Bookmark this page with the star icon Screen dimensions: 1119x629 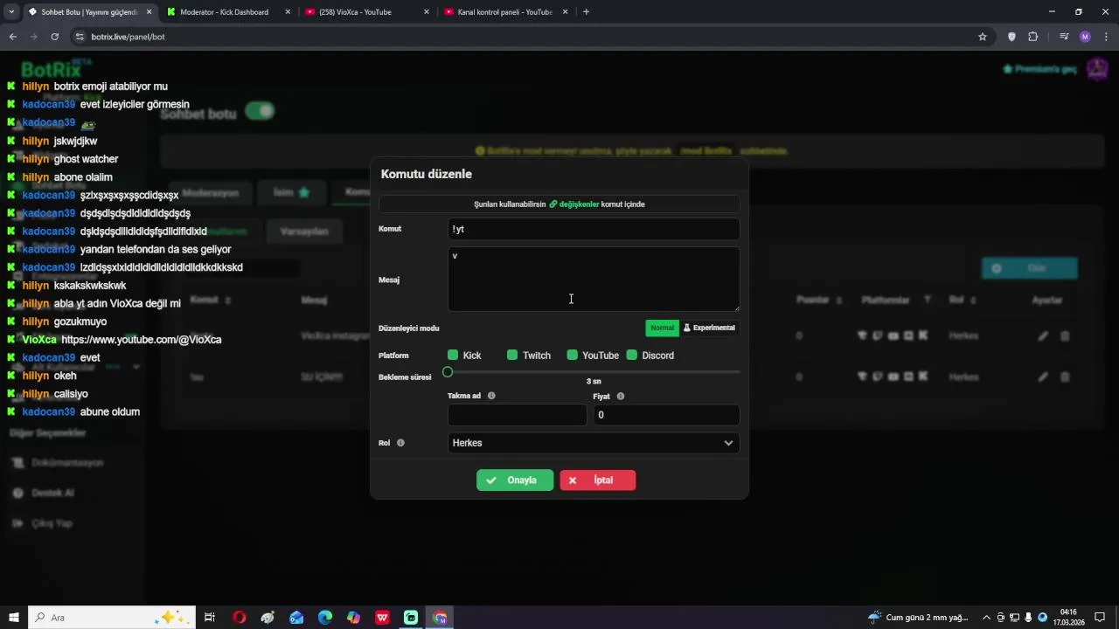pyautogui.click(x=983, y=37)
